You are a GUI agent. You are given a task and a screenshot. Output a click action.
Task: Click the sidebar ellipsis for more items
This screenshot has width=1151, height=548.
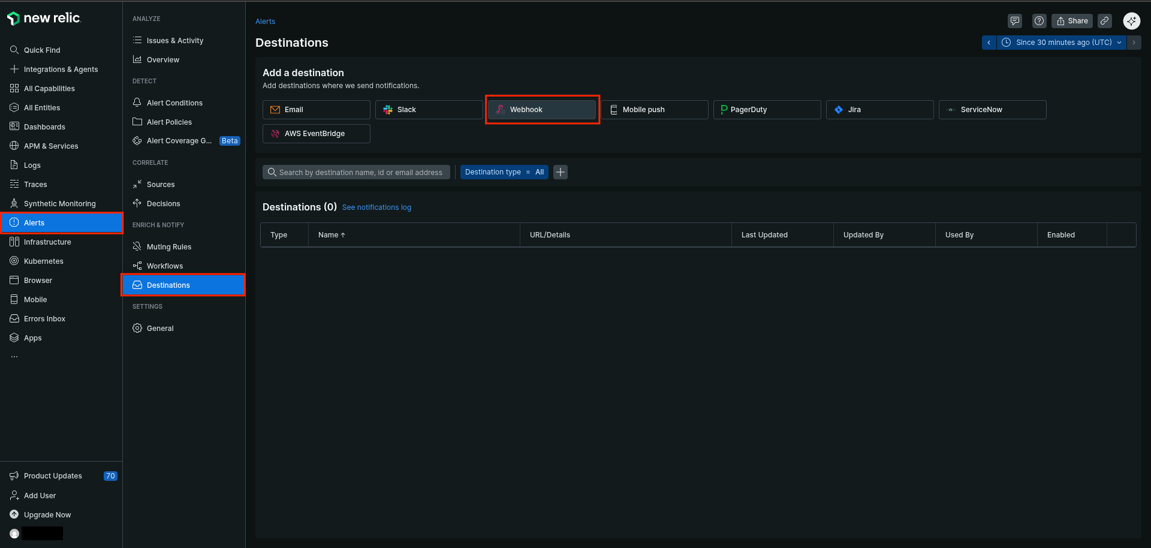14,357
